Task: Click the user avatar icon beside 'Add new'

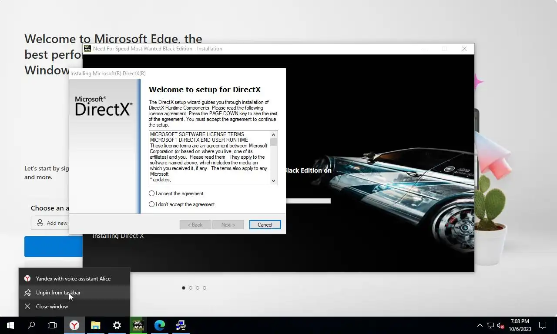Action: [x=40, y=223]
